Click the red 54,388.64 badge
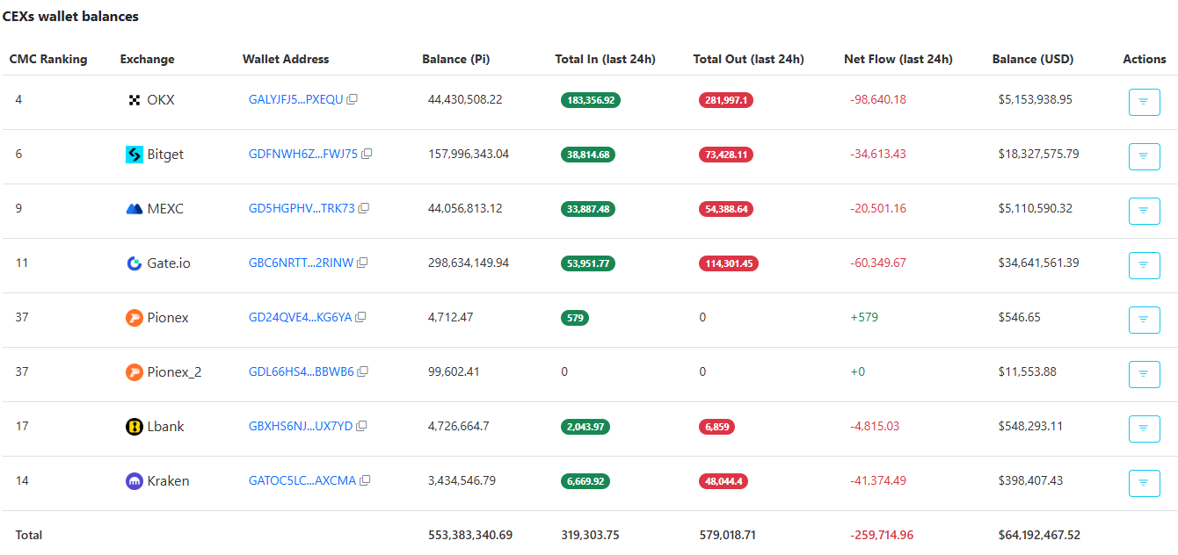Image resolution: width=1178 pixels, height=555 pixels. click(x=725, y=209)
